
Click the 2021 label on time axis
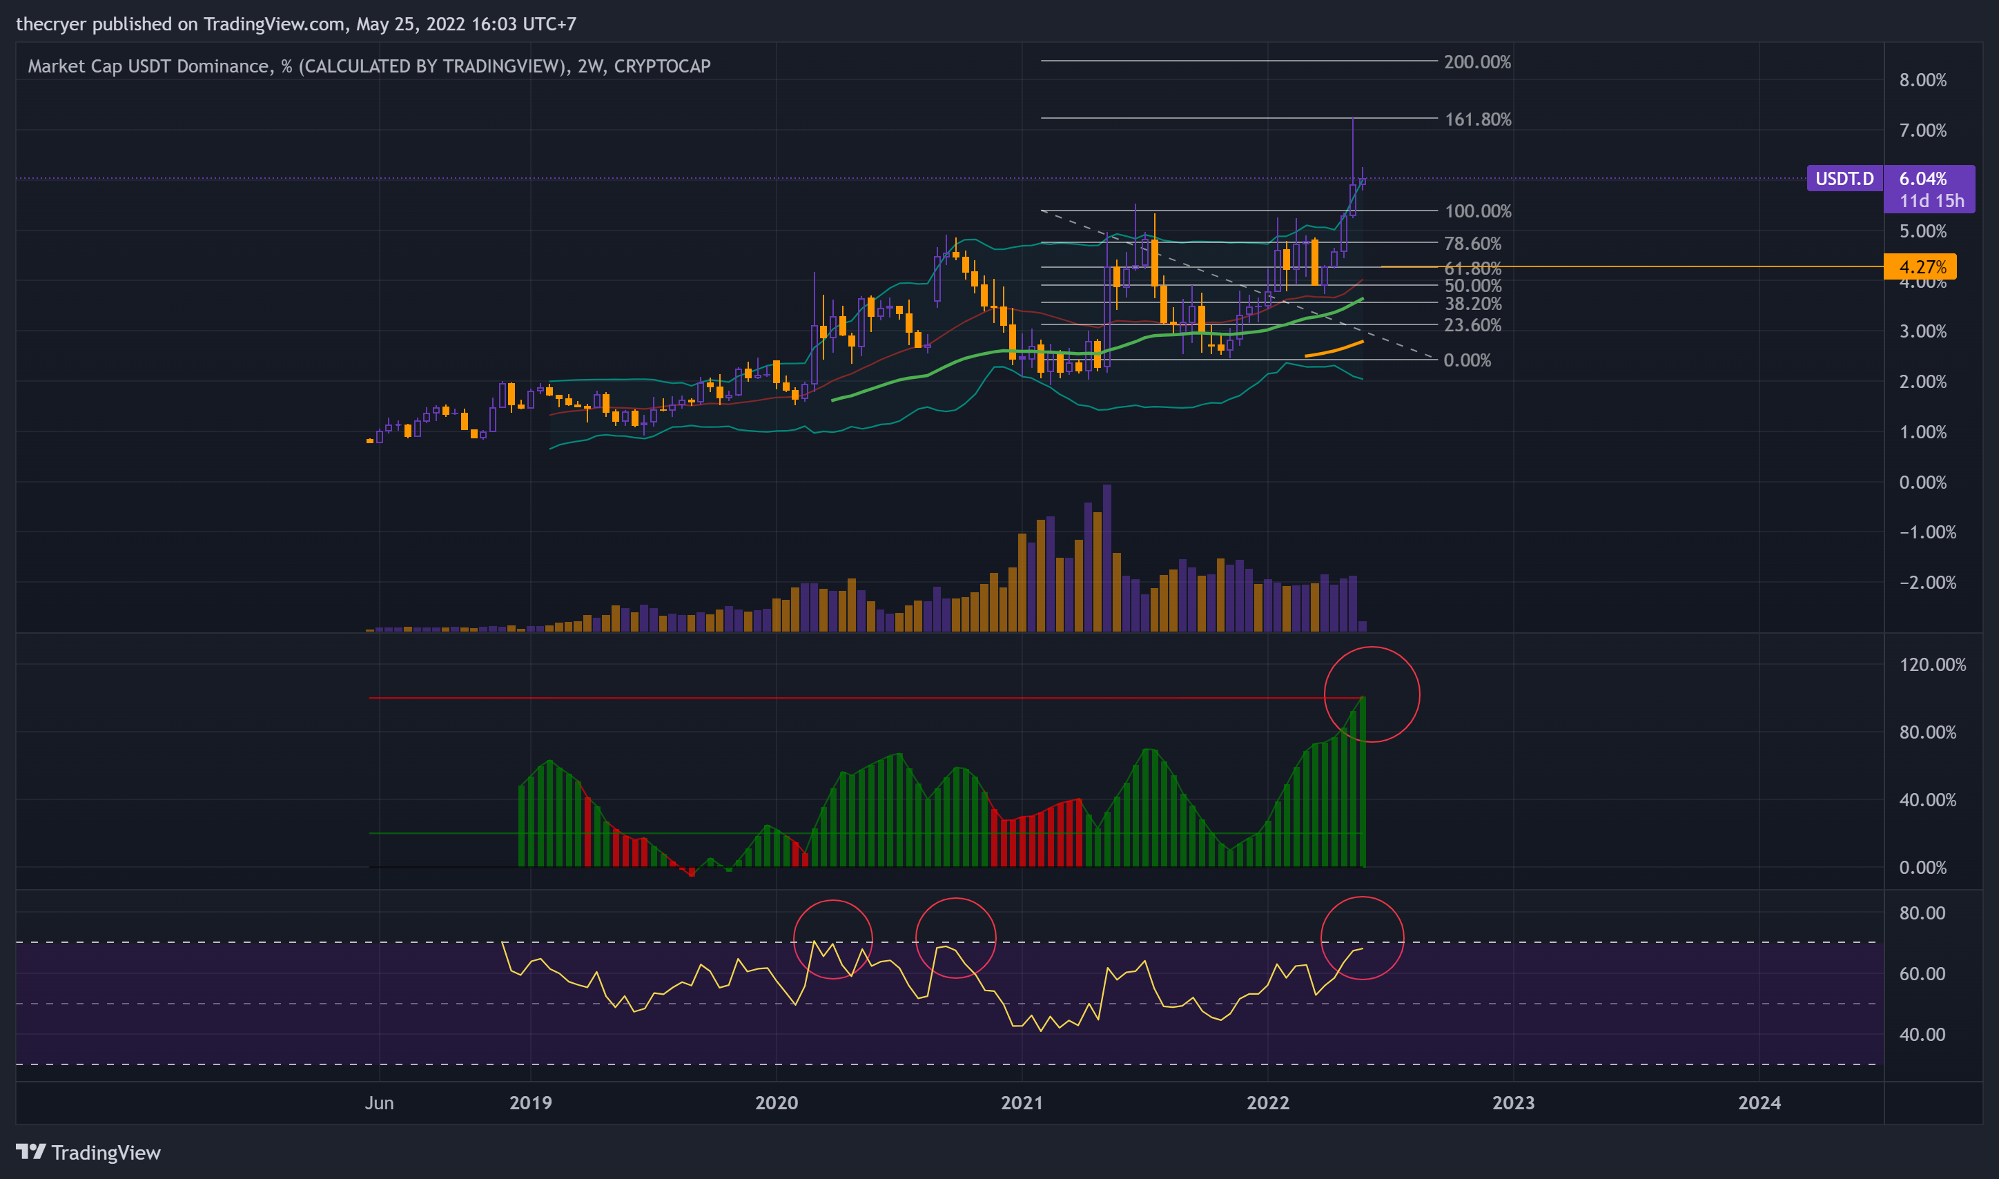point(1022,1103)
